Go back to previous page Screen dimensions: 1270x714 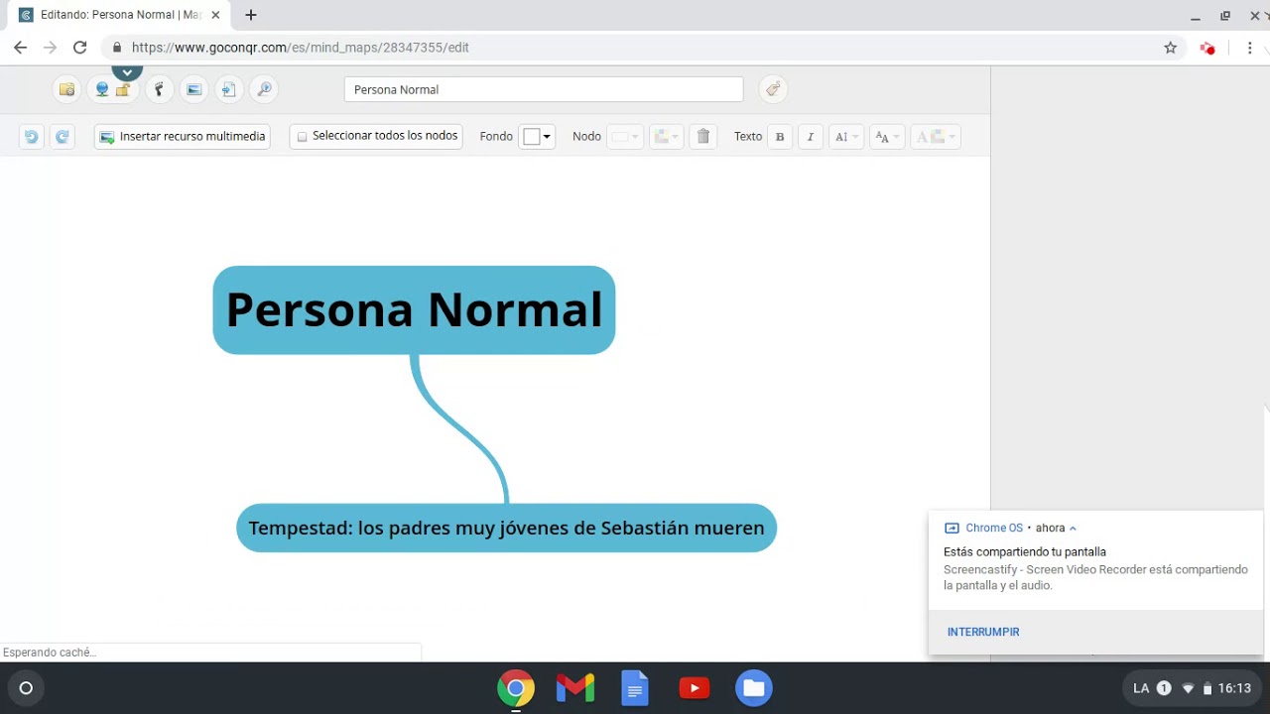click(21, 48)
